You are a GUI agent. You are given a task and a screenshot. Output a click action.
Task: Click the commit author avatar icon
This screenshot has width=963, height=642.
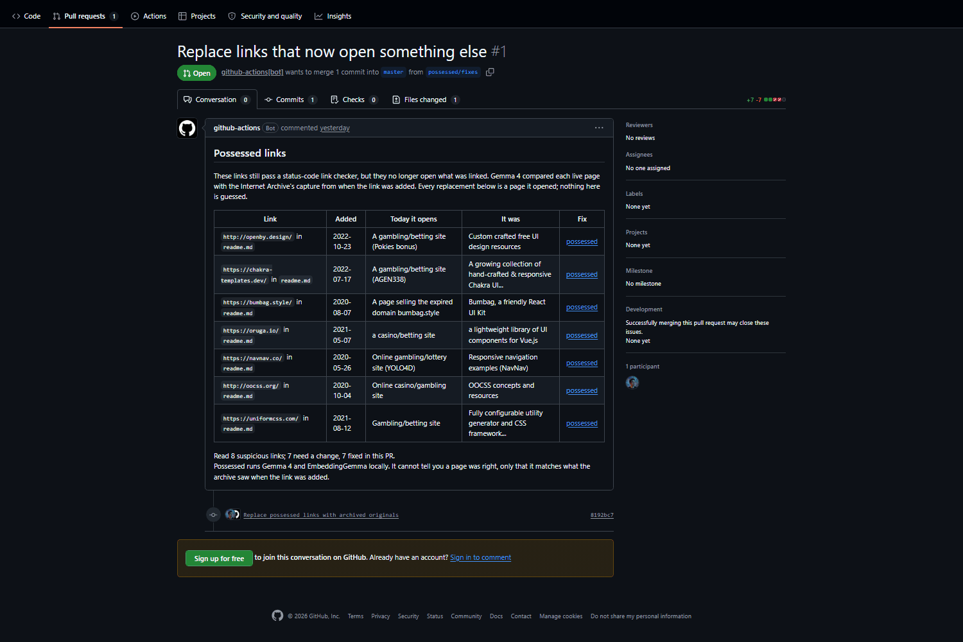click(232, 514)
